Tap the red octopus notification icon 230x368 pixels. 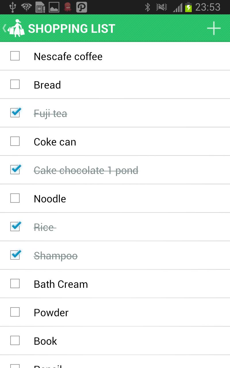click(x=68, y=7)
